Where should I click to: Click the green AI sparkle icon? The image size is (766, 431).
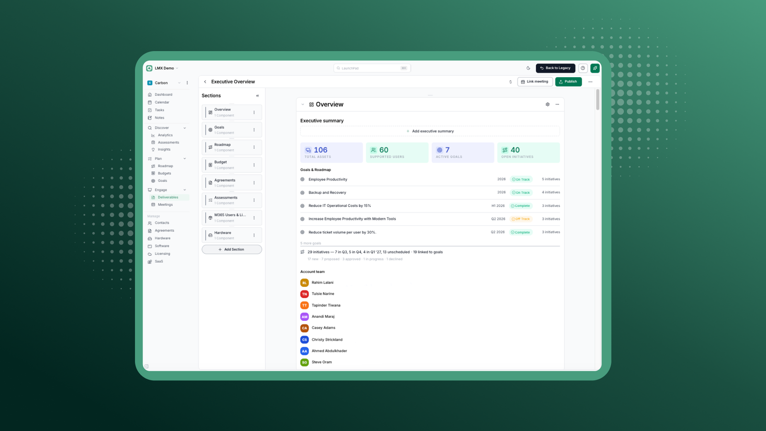595,68
